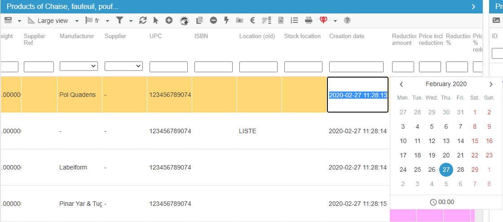Expand the filter funnel dropdown arrow
The height and width of the screenshot is (222, 503).
(131, 21)
